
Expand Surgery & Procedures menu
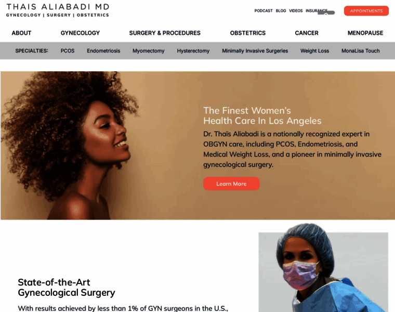pyautogui.click(x=165, y=33)
